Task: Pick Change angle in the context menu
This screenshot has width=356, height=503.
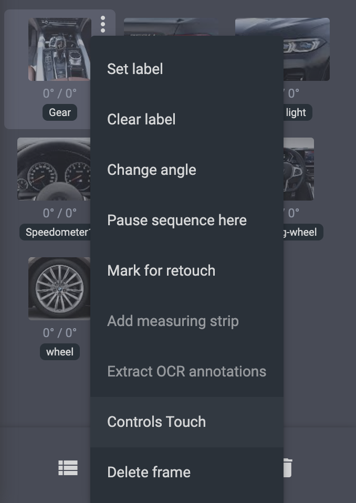Action: (x=152, y=170)
